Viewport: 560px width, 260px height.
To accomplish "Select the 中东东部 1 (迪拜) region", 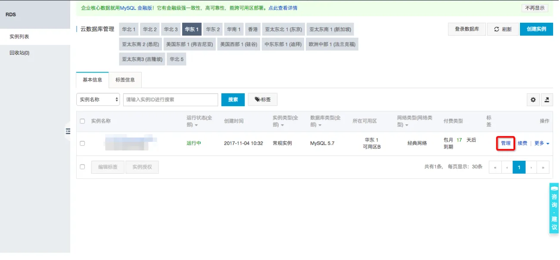I will (x=283, y=44).
